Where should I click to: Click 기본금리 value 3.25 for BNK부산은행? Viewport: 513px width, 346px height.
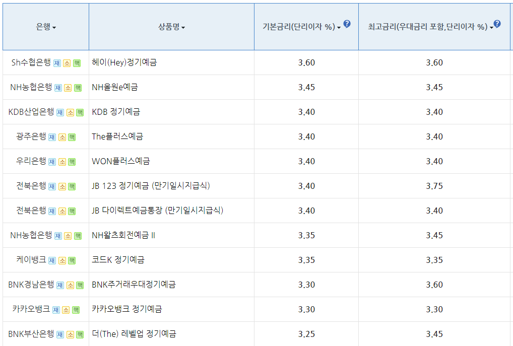[x=306, y=334]
